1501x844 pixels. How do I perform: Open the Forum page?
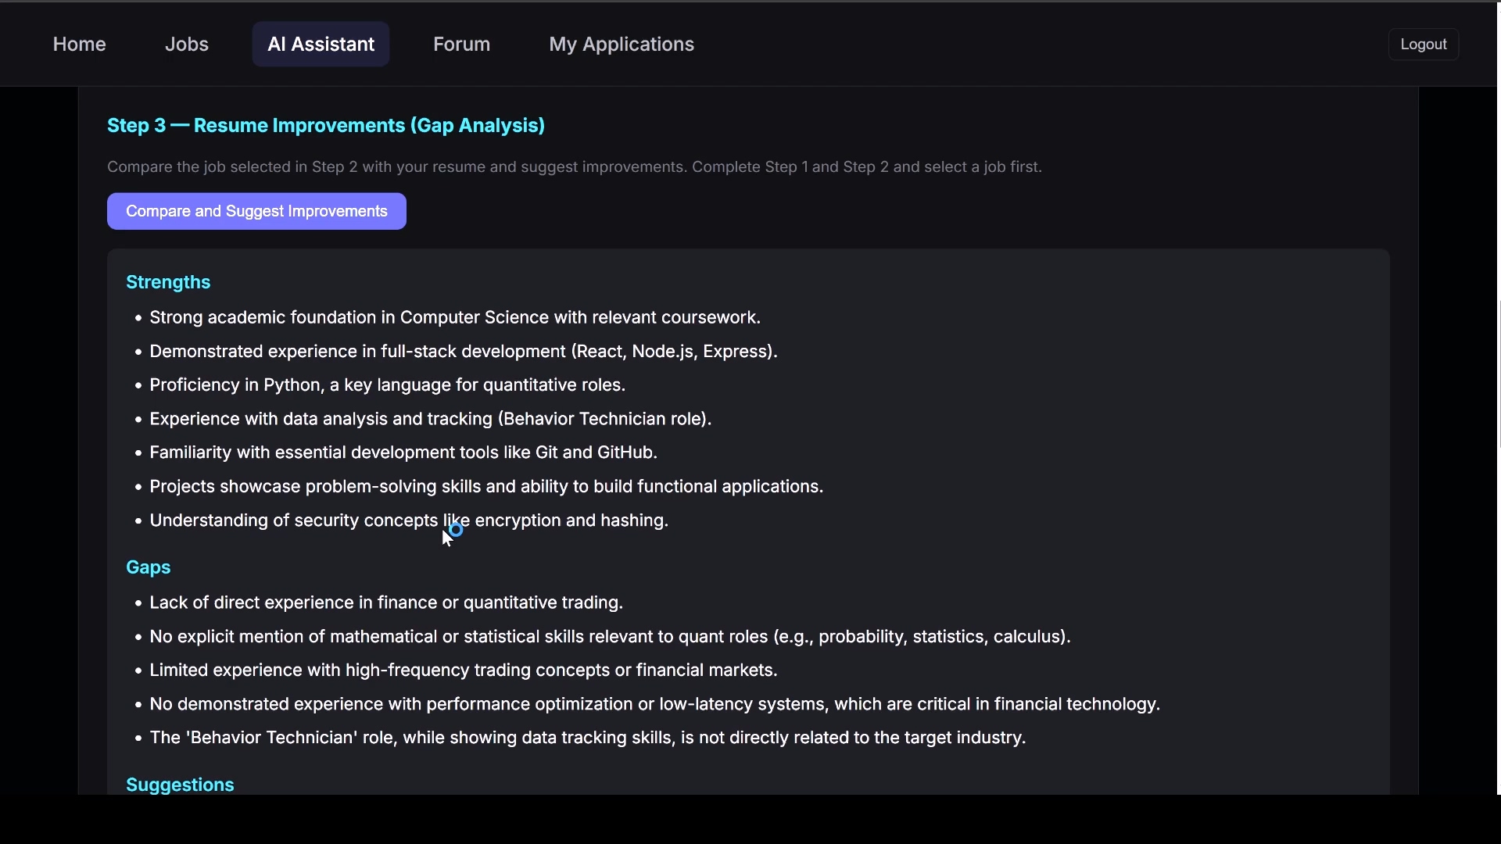pos(461,45)
